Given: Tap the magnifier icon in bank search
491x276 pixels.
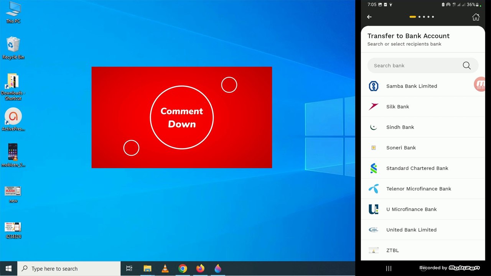Looking at the screenshot, I should (466, 66).
